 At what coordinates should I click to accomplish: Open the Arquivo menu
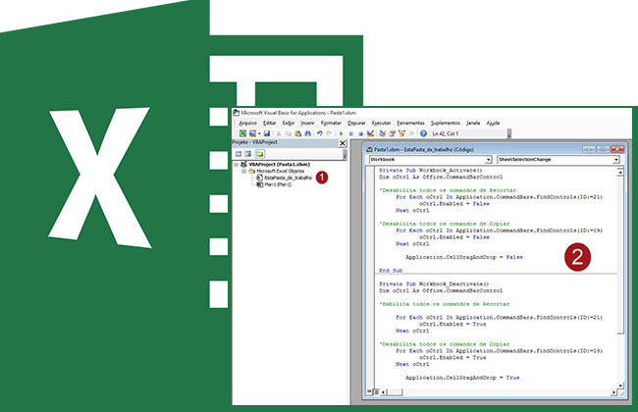coord(247,123)
